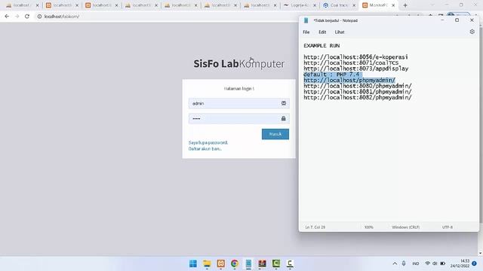Focus the password input field
The width and height of the screenshot is (483, 271).
coord(238,118)
